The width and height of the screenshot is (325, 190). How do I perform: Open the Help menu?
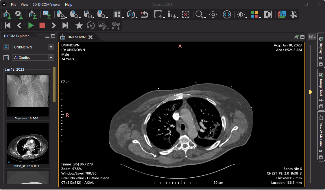tap(69, 5)
